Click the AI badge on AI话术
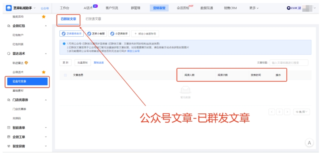 [95, 6]
